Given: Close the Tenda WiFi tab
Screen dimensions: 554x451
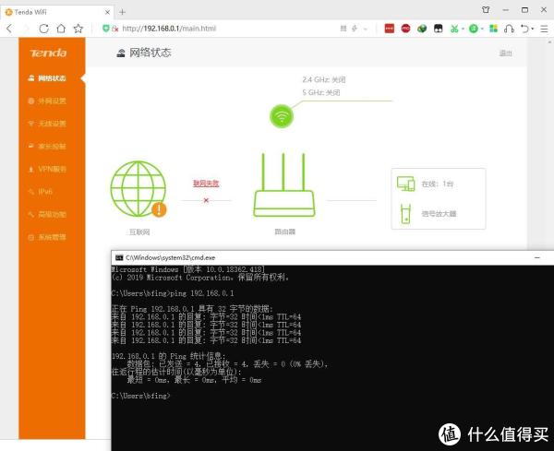Looking at the screenshot, I should pyautogui.click(x=107, y=12).
